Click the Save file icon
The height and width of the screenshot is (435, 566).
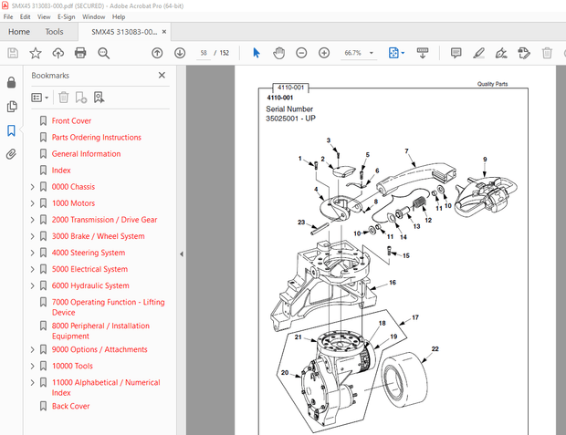coord(13,53)
